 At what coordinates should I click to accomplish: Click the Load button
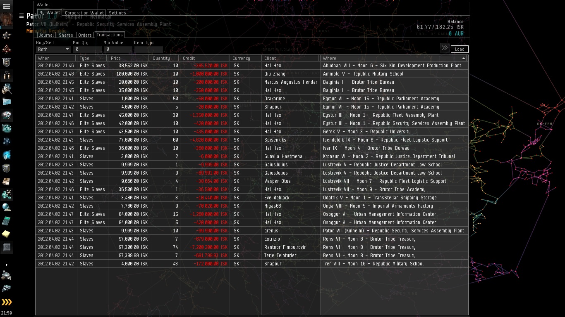[x=460, y=49]
